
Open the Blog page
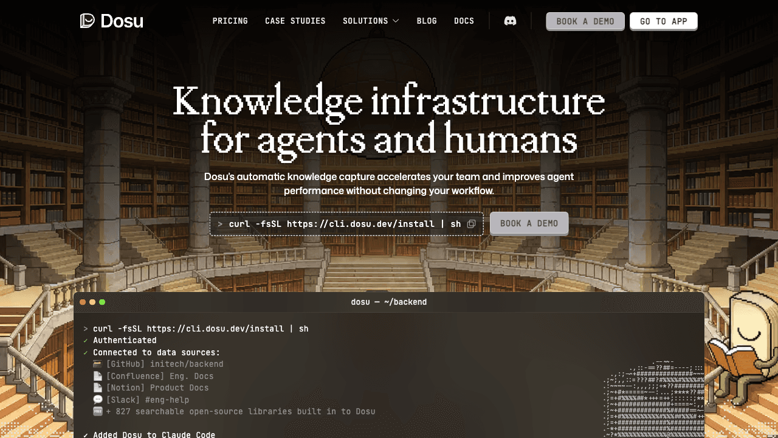point(427,21)
